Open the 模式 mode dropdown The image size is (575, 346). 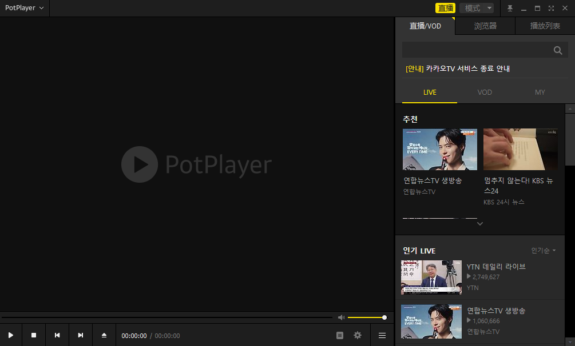(476, 8)
